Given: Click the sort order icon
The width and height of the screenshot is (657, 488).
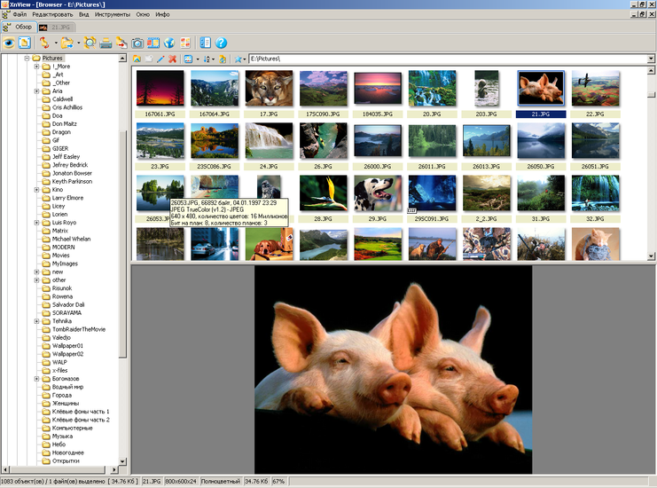Looking at the screenshot, I should 207,59.
